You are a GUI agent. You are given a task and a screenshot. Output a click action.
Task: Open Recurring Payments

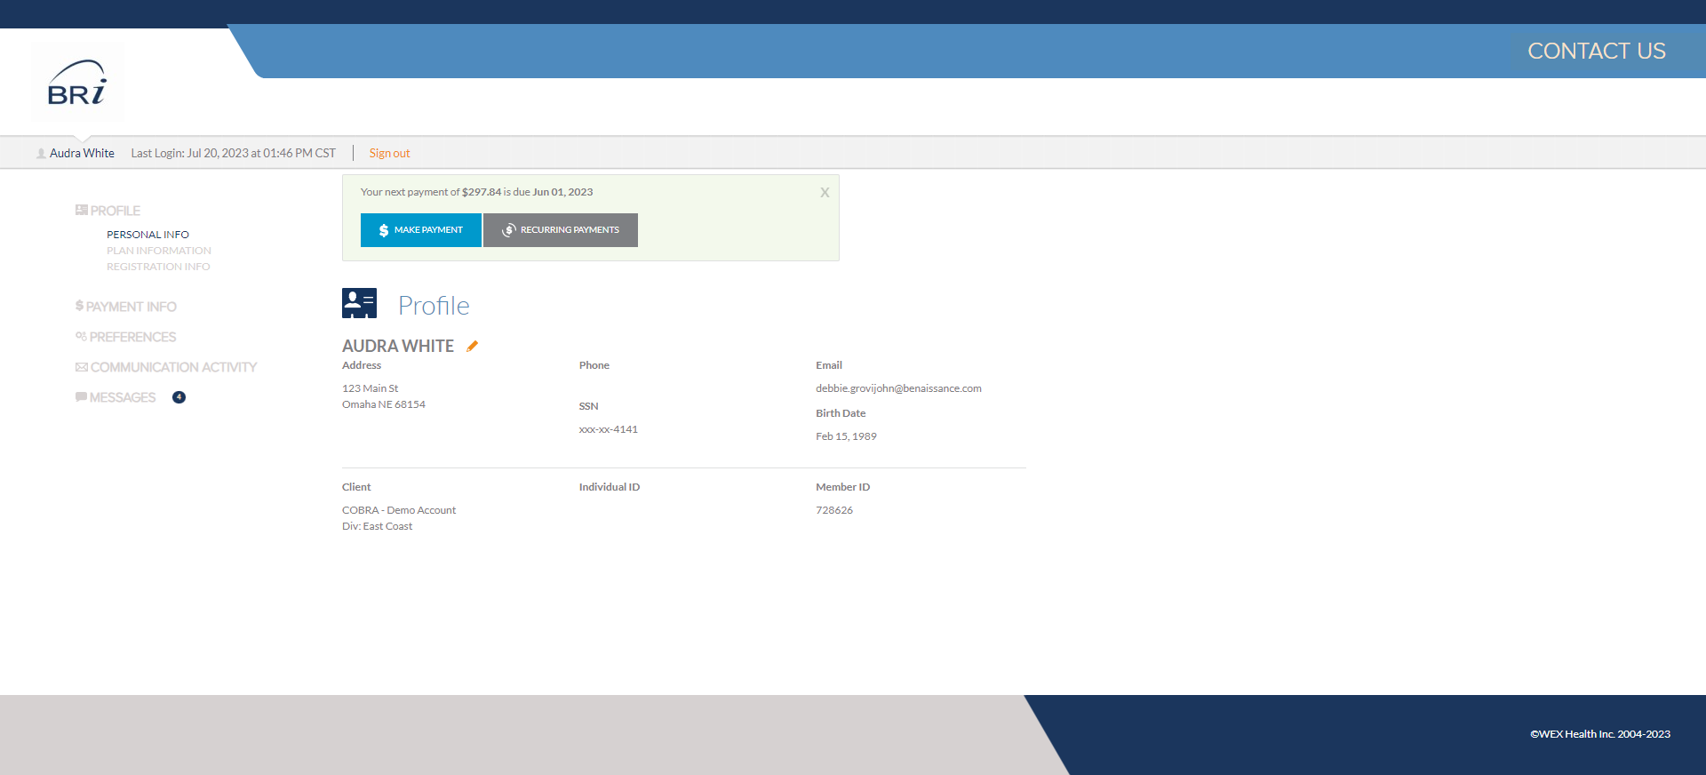[x=560, y=230]
